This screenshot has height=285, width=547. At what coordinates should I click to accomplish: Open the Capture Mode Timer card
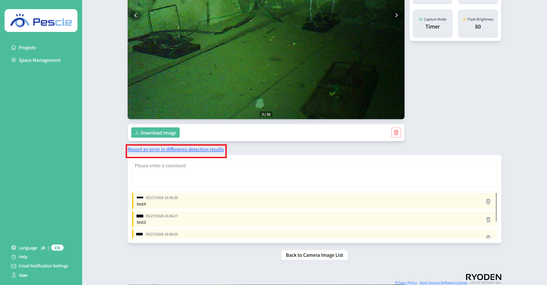tap(432, 24)
